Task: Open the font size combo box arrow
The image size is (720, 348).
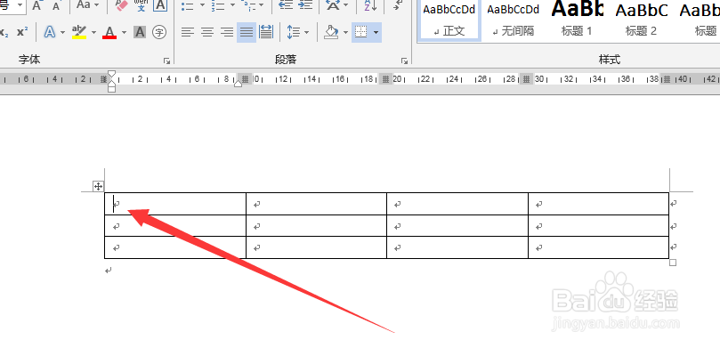Action: [20, 5]
